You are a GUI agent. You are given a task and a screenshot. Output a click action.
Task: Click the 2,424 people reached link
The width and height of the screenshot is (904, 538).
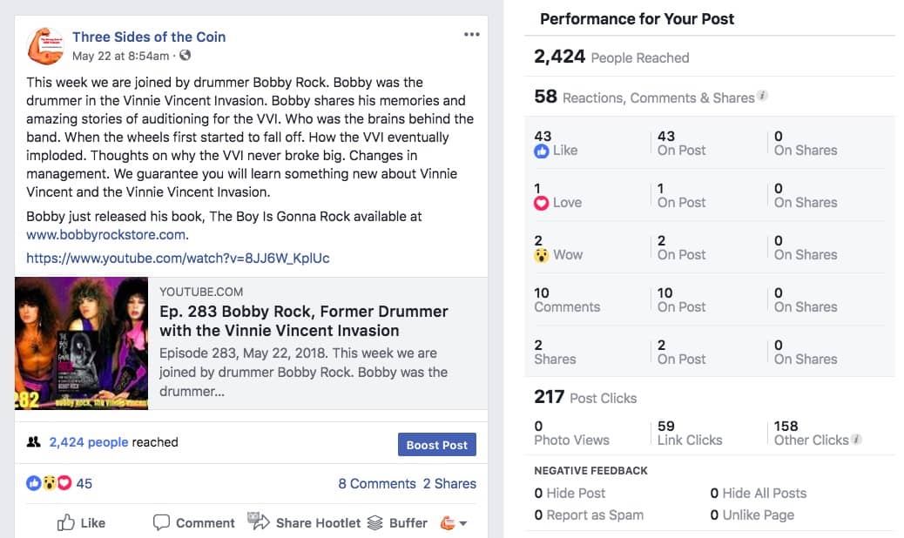89,442
